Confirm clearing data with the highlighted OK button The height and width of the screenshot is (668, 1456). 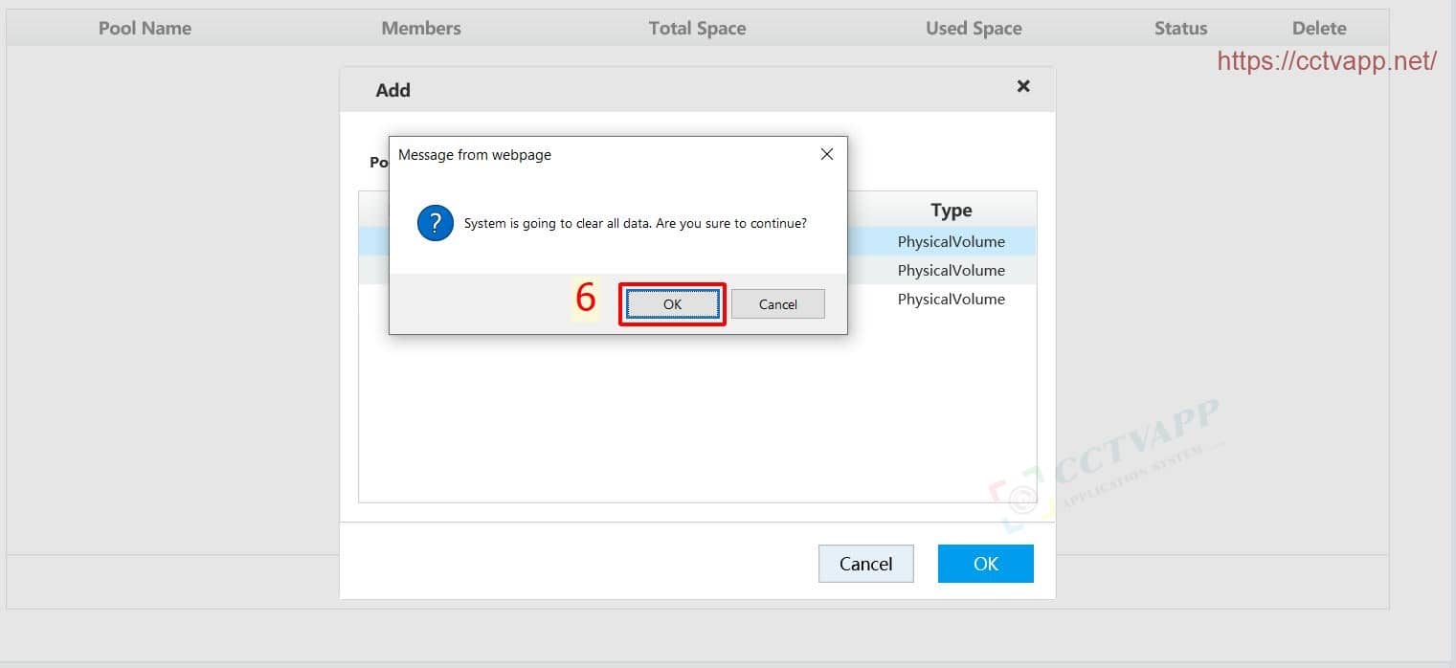(672, 304)
